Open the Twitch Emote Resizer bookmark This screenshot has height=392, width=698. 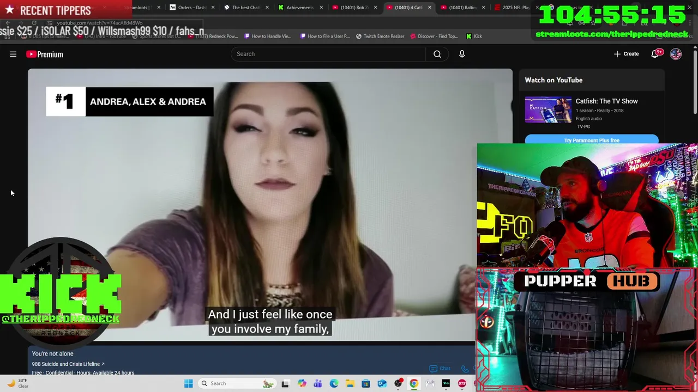click(380, 36)
